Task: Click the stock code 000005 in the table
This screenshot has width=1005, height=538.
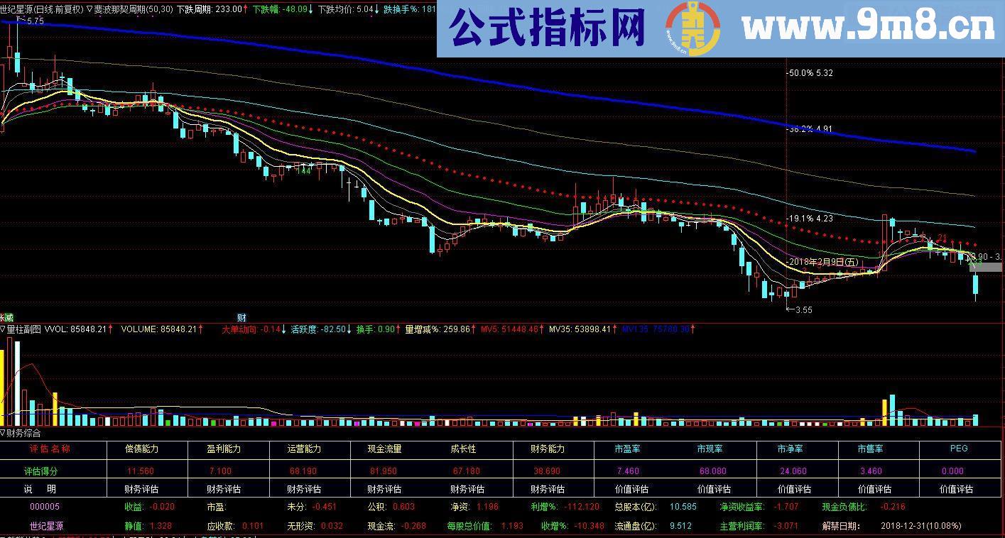Action: click(x=45, y=507)
